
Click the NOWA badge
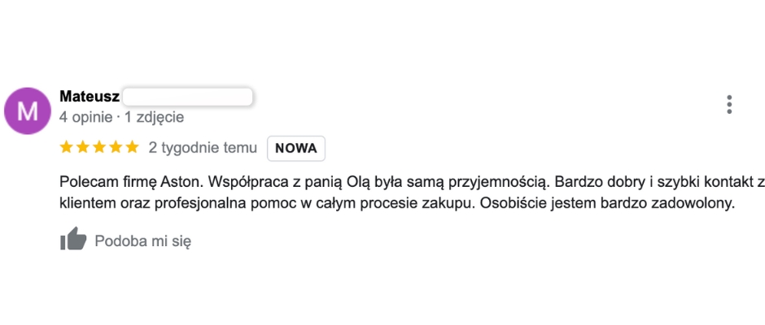click(296, 148)
